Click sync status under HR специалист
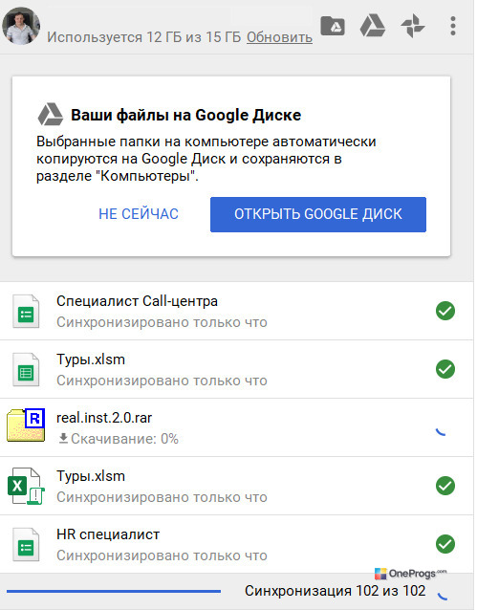 (x=162, y=556)
